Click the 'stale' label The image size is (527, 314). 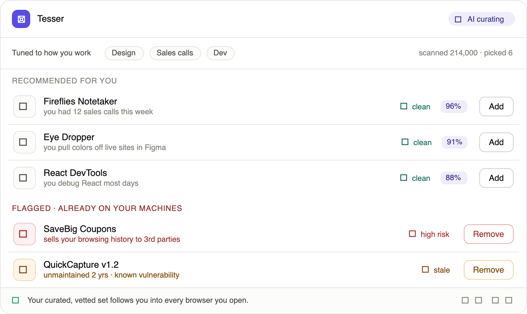442,270
